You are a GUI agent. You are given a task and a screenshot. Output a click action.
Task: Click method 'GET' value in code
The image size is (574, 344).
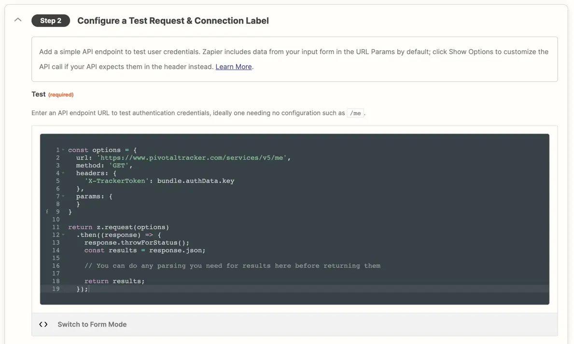[x=119, y=165]
